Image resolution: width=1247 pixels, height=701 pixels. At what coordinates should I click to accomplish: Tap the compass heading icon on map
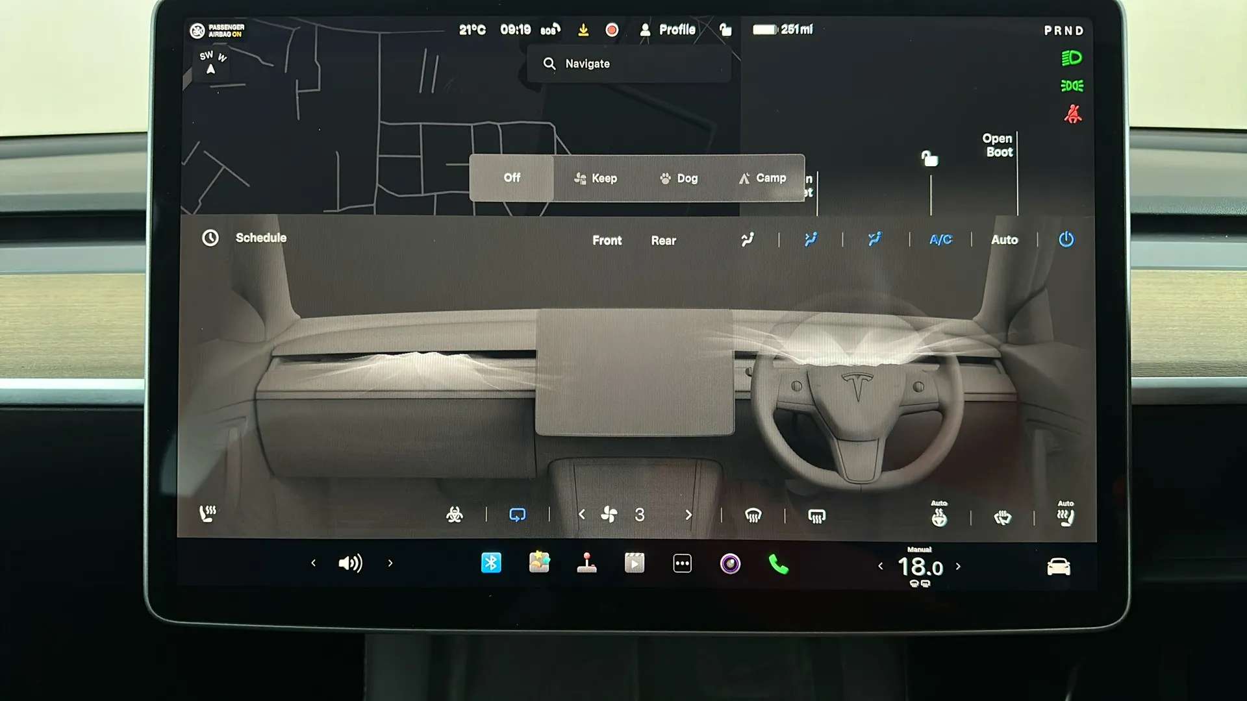tap(212, 63)
